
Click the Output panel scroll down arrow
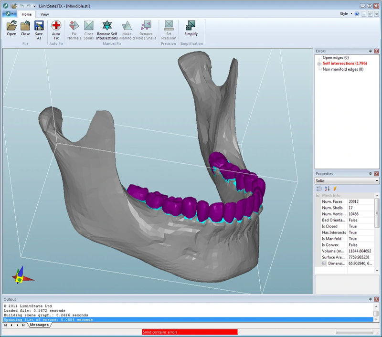tap(376, 319)
